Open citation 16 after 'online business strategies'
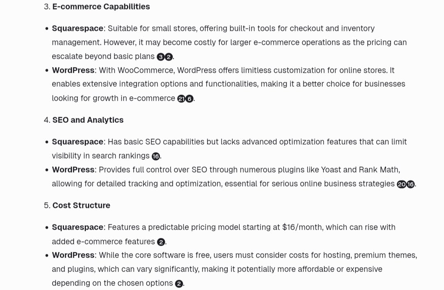This screenshot has width=444, height=290. pos(411,184)
